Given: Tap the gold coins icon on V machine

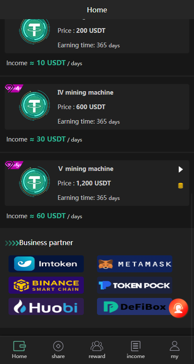Looking at the screenshot, I should (x=180, y=186).
